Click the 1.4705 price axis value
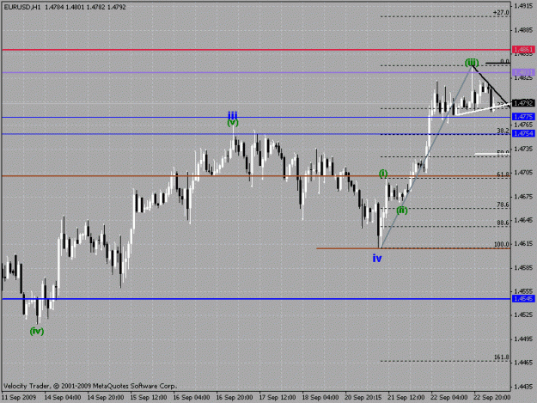This screenshot has height=403, width=537. (x=523, y=173)
